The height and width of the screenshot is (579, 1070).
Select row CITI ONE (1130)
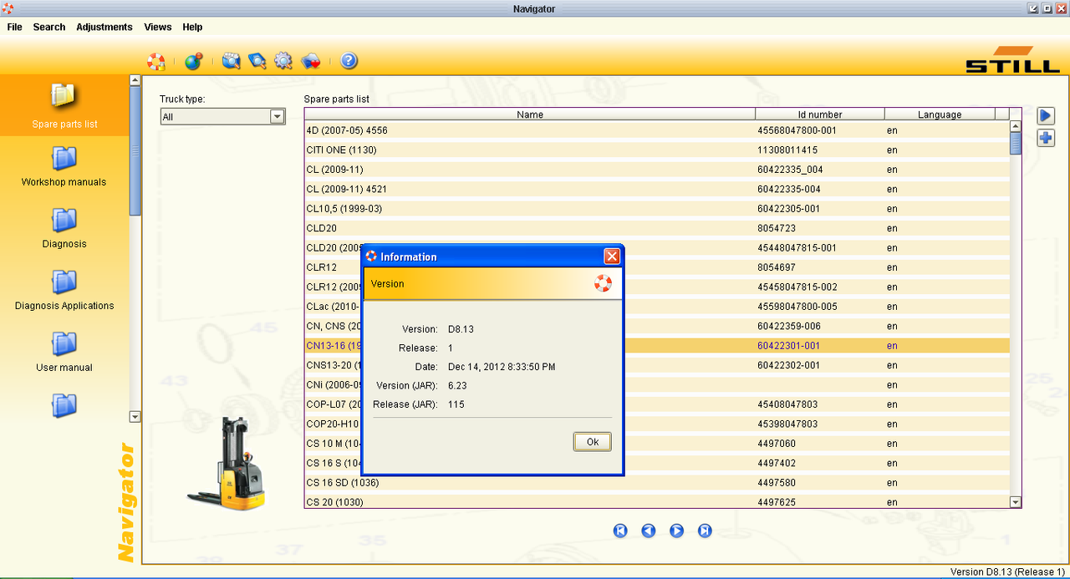pos(657,150)
